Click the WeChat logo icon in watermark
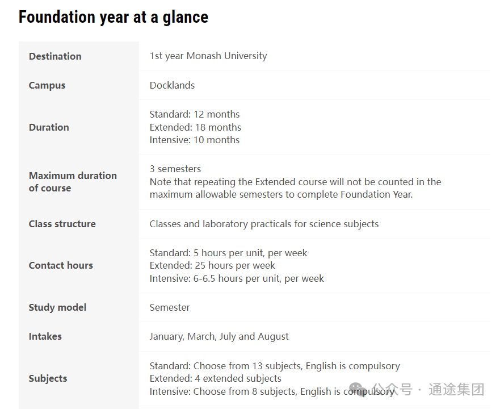Screen dimensions: 500x409 [x=358, y=390]
